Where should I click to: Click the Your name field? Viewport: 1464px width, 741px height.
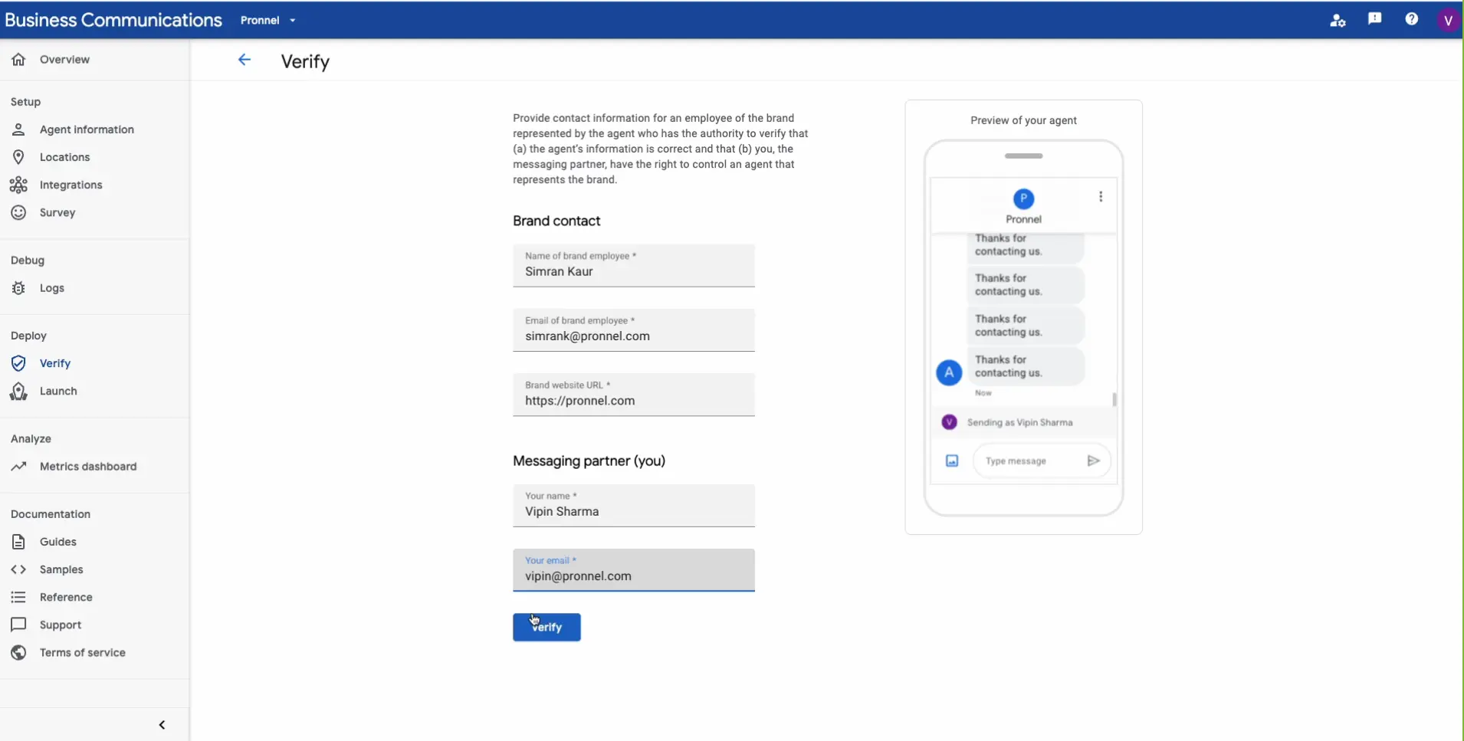point(634,505)
